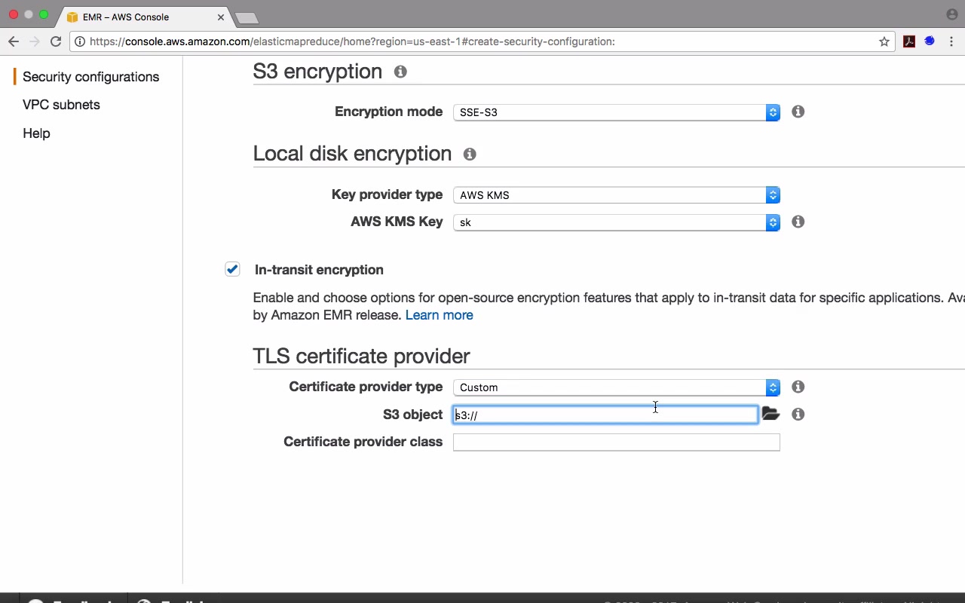Click the S3 object text field
Image resolution: width=965 pixels, height=603 pixels.
(x=605, y=415)
